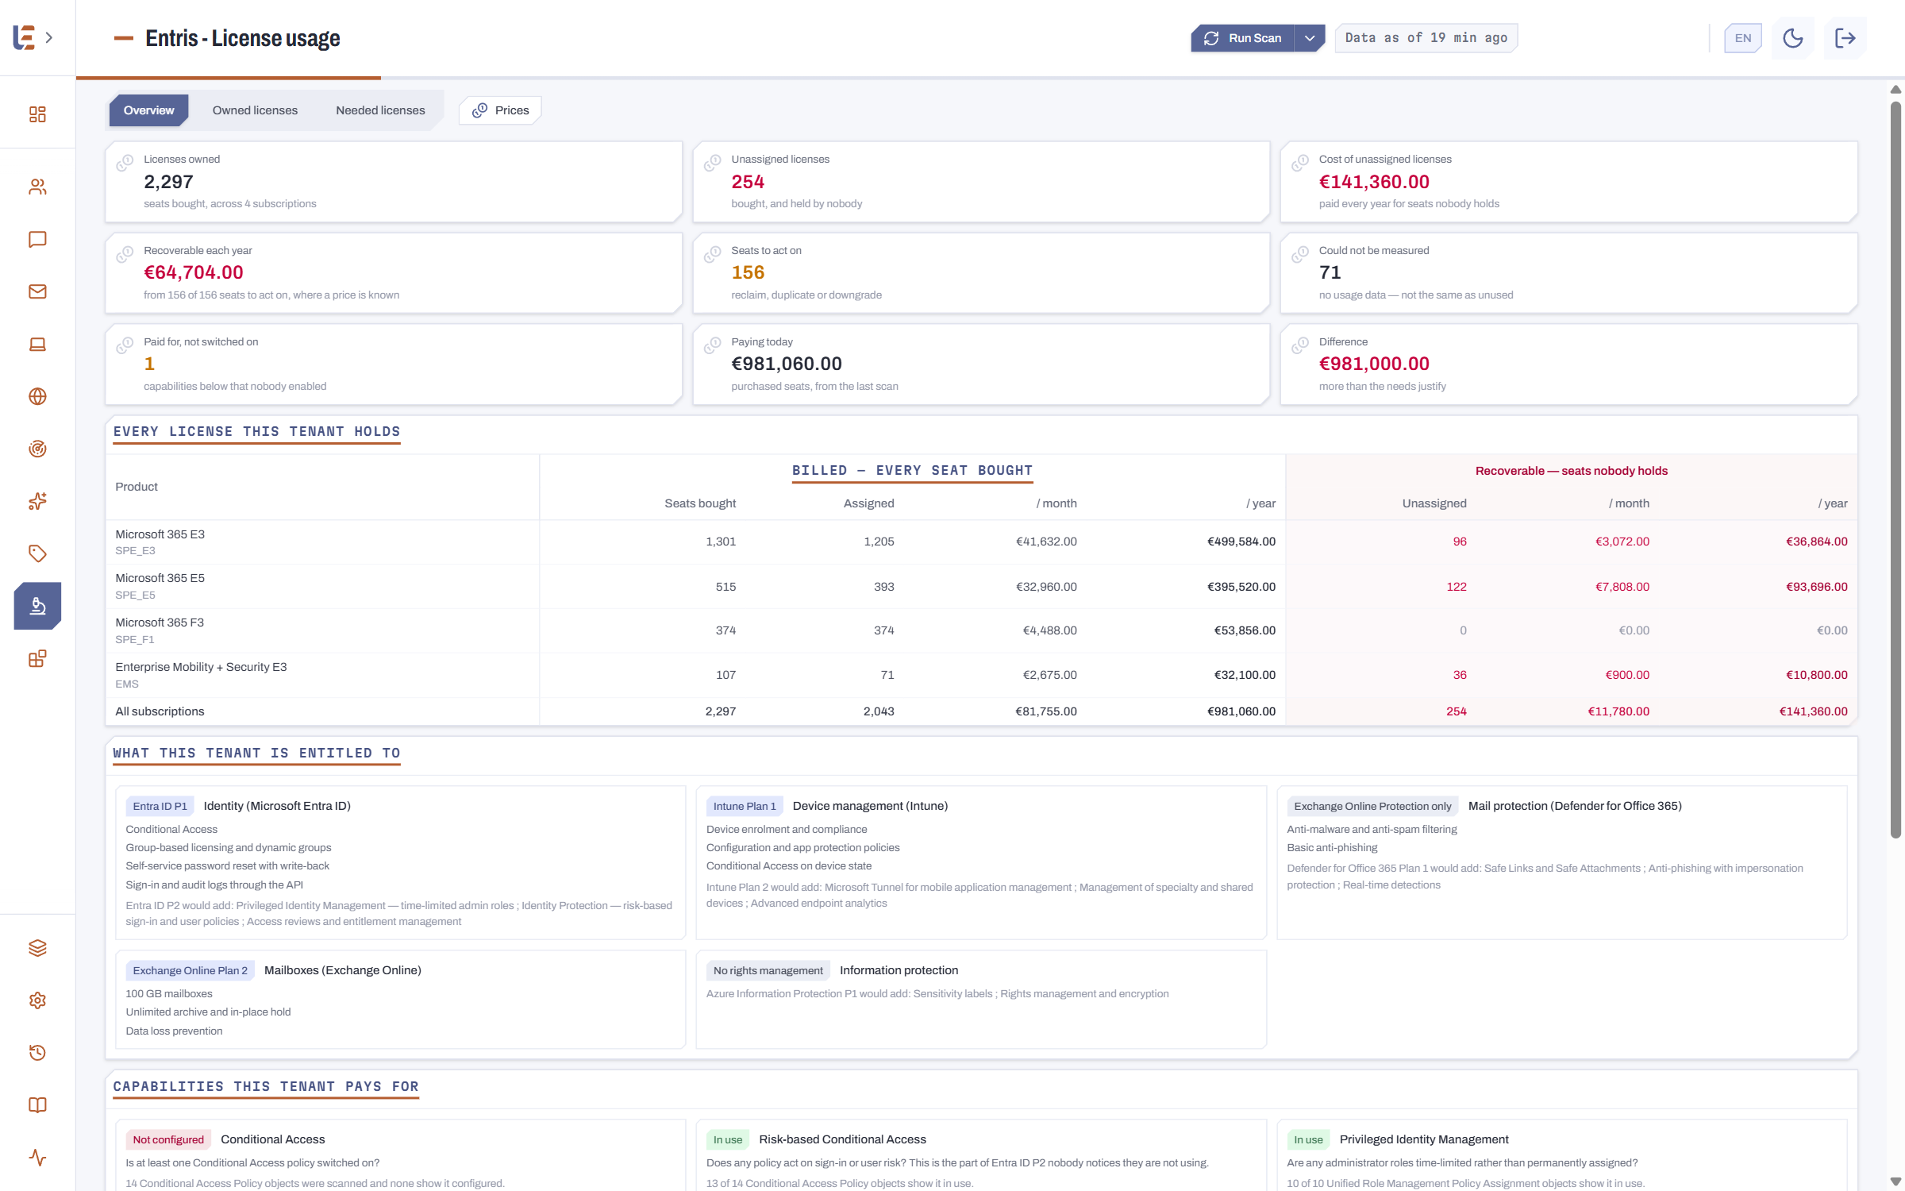Click the Run Scan button
The image size is (1905, 1191).
pos(1243,37)
